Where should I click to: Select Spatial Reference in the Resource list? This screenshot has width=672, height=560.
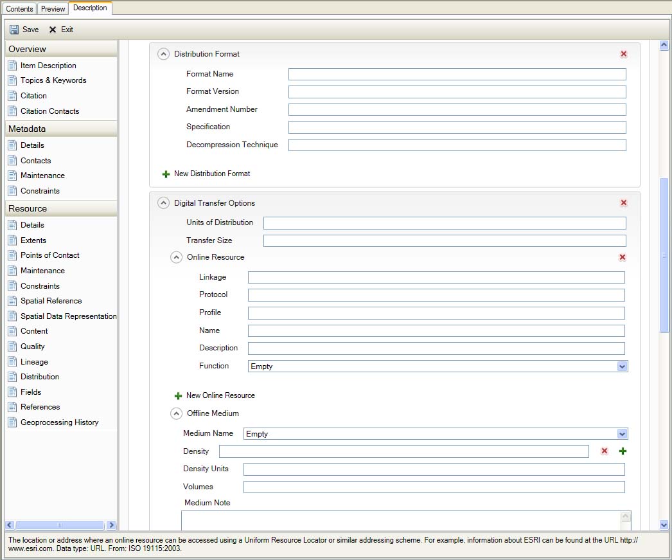point(51,301)
